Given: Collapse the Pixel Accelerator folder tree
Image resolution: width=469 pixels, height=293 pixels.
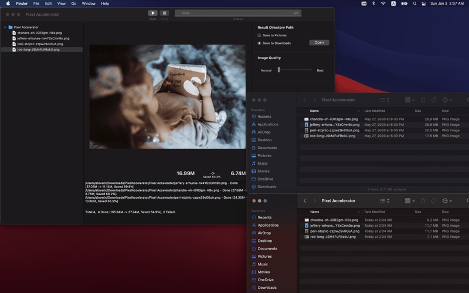Looking at the screenshot, I should coord(5,28).
